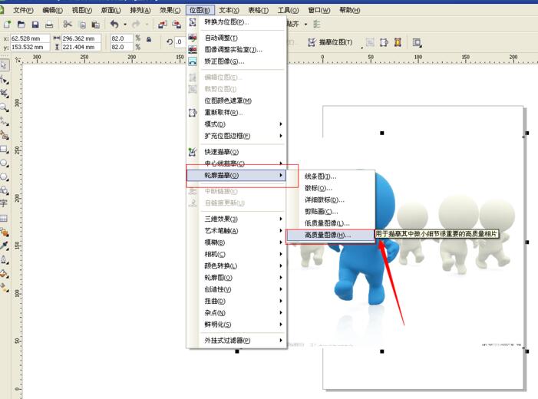Viewport: 538px width, 399px height.
Task: Click the Undo arrow icon
Action: [114, 25]
